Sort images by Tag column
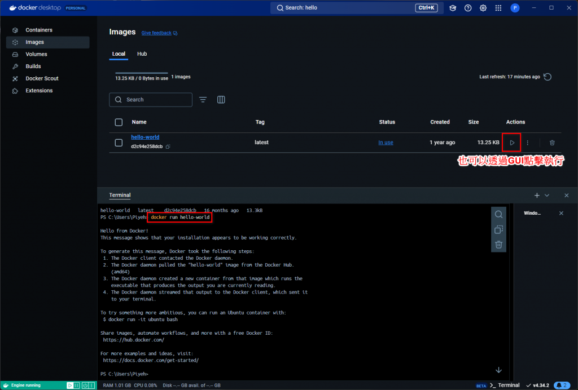The width and height of the screenshot is (578, 390). [260, 122]
